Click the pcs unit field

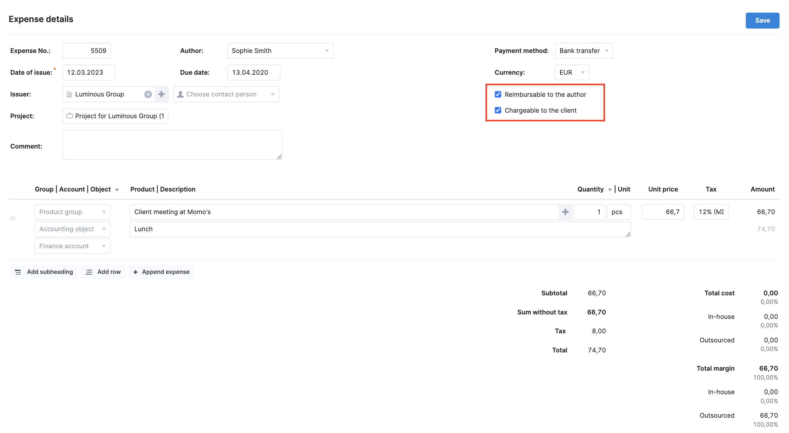[619, 212]
